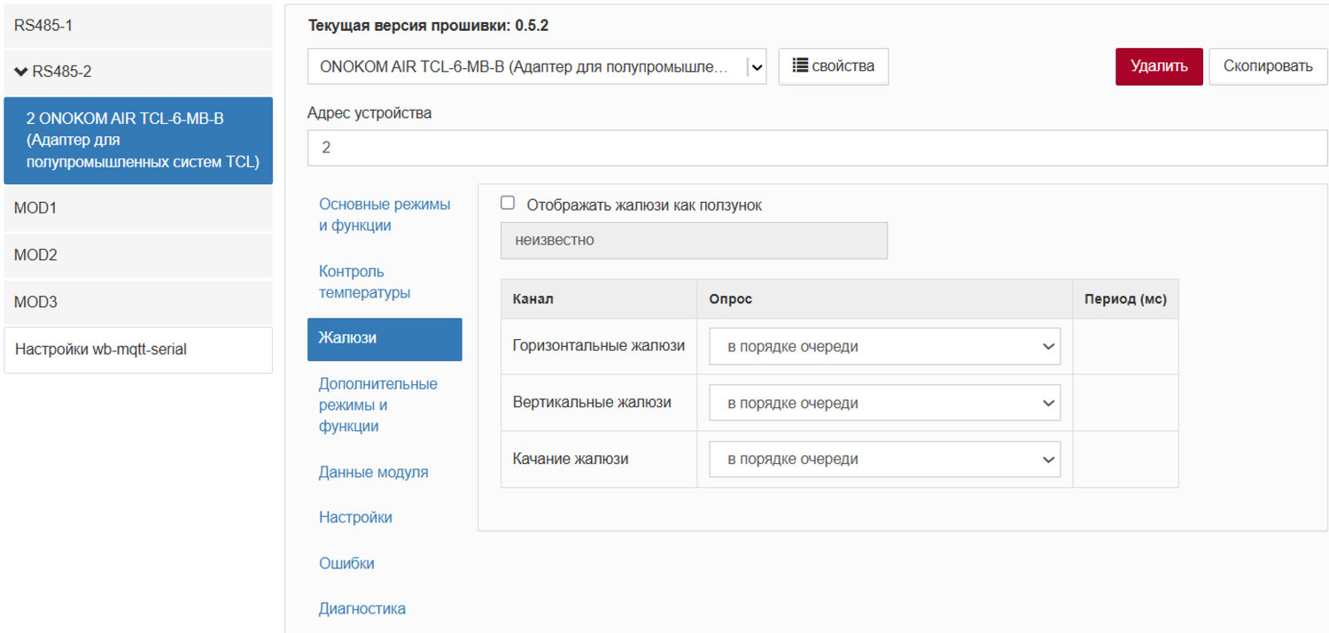This screenshot has width=1329, height=633.
Task: Open the device template dropdown
Action: tap(537, 66)
